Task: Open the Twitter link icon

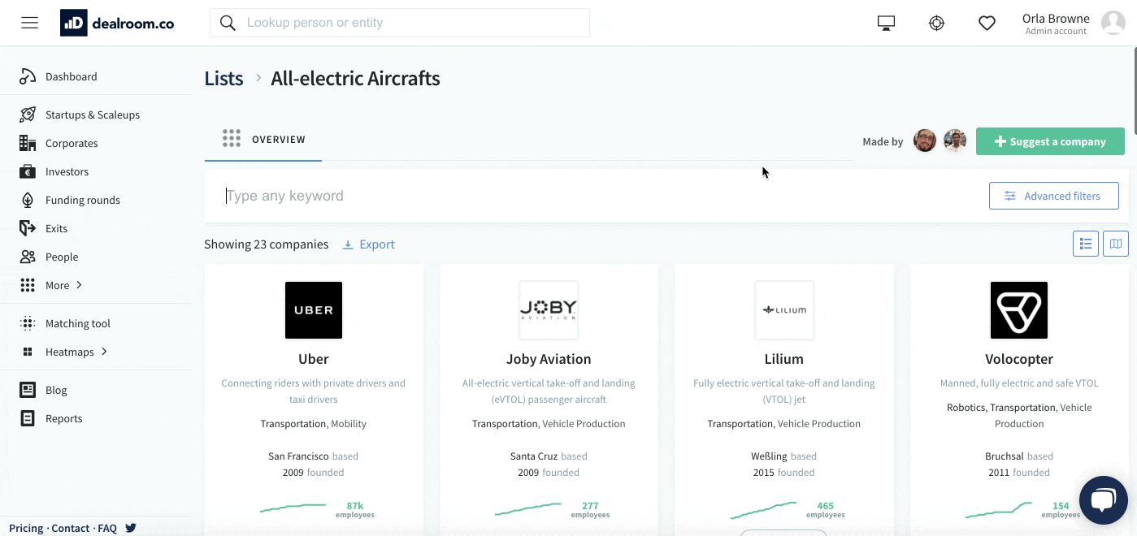Action: (x=130, y=528)
